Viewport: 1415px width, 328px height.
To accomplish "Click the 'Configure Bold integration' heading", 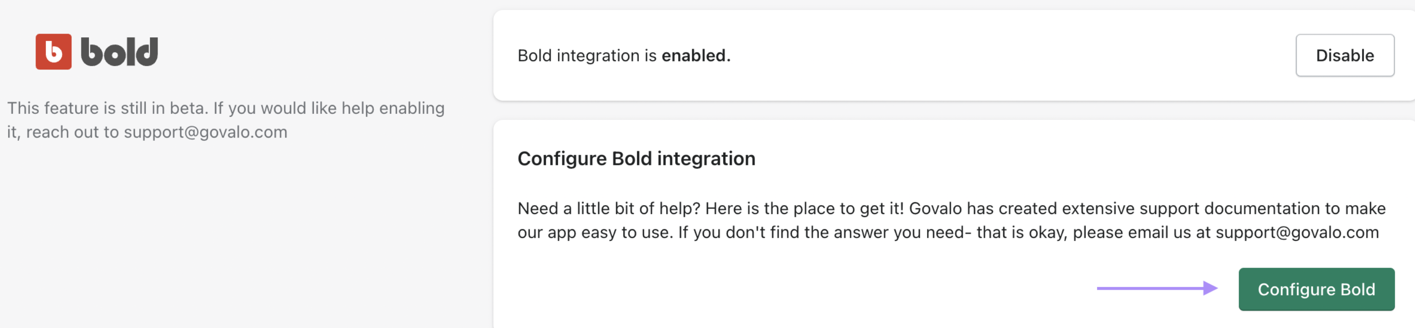I will [636, 158].
